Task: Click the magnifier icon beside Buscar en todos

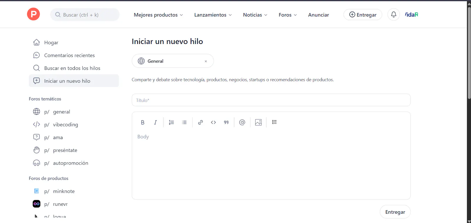Action: [x=37, y=68]
